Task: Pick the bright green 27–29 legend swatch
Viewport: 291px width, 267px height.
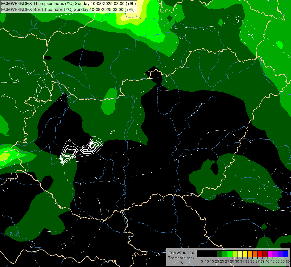Action: pos(230,254)
